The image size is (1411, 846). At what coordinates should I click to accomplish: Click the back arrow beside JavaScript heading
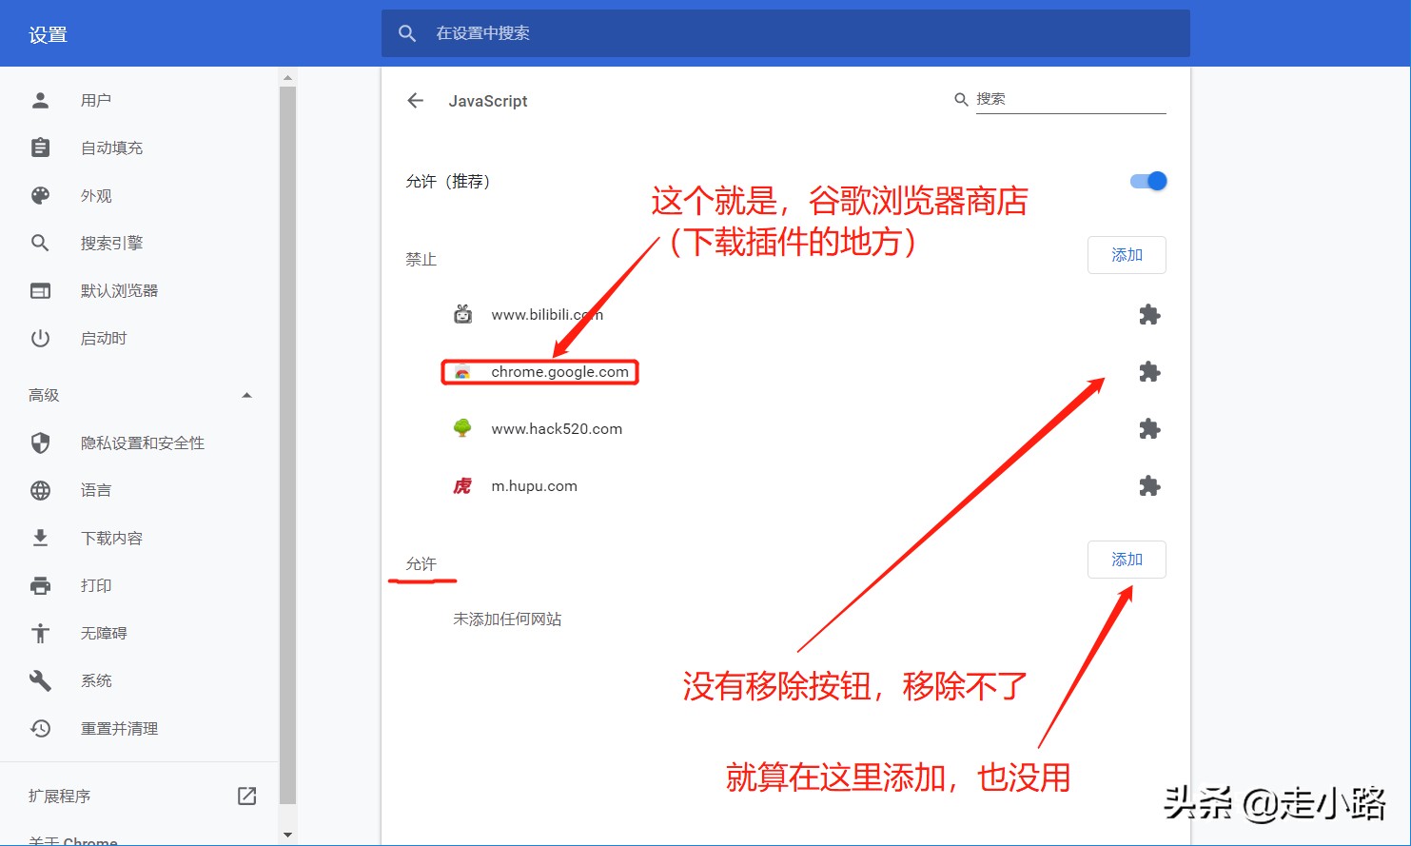(416, 100)
